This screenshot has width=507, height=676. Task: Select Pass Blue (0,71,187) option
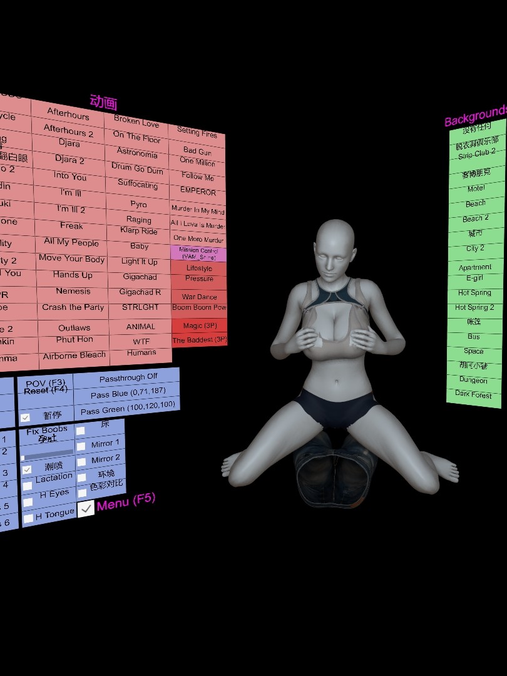[x=127, y=394]
